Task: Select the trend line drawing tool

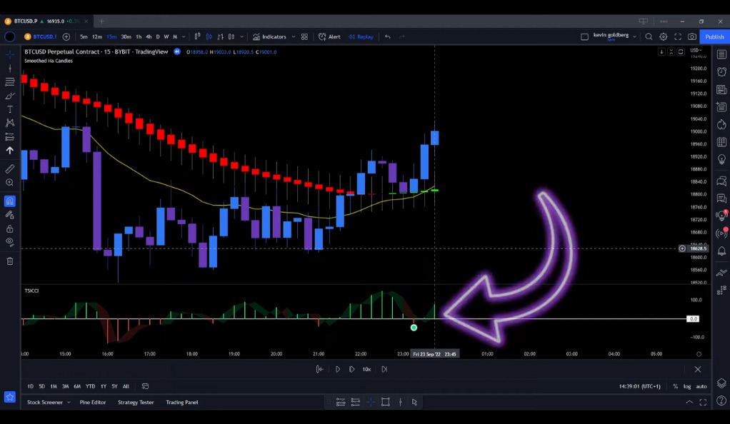Action: point(10,69)
